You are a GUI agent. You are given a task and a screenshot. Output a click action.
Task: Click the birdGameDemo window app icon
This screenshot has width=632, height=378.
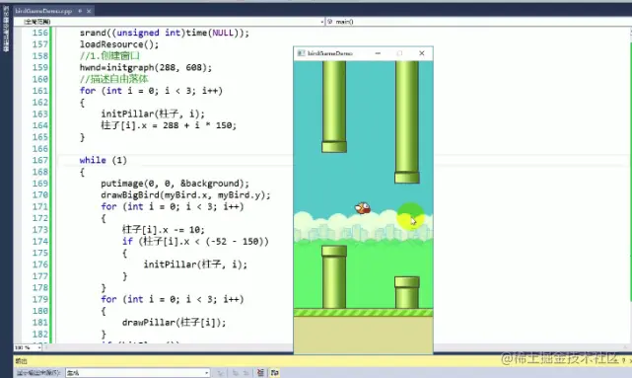pos(301,53)
